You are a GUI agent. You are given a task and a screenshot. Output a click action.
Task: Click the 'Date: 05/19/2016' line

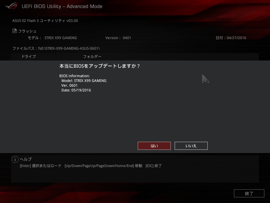click(x=76, y=90)
